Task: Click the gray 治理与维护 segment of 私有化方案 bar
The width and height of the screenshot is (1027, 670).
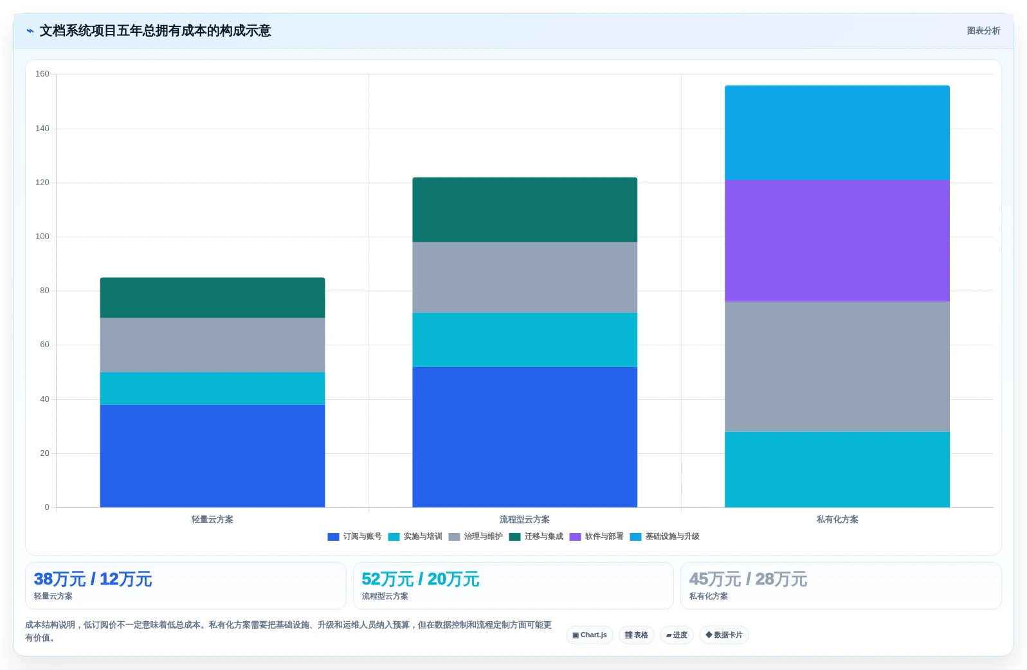Action: [x=837, y=367]
